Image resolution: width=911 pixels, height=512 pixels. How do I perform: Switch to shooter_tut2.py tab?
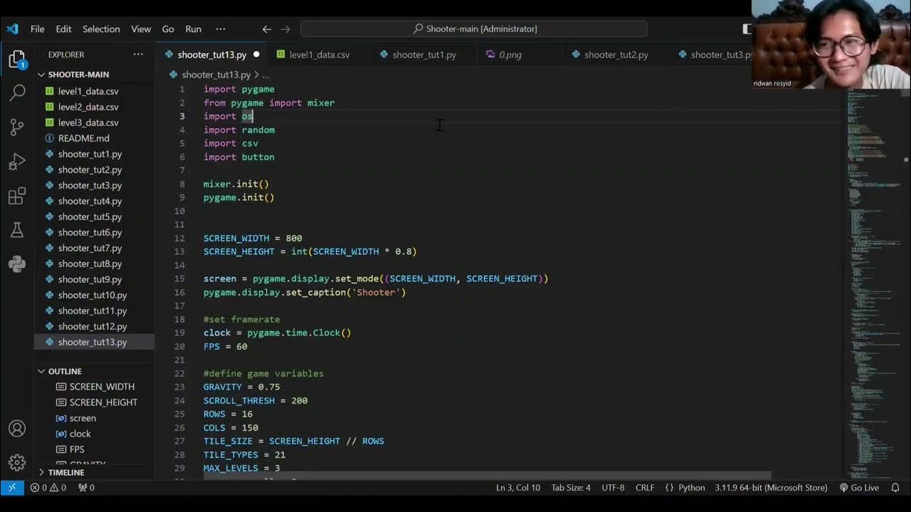[x=616, y=55]
